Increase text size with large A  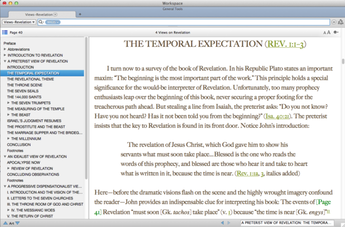(x=328, y=32)
